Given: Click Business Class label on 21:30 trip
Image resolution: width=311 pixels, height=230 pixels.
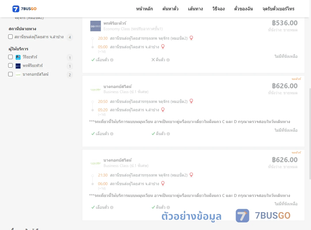Looking at the screenshot, I should point(126,166).
